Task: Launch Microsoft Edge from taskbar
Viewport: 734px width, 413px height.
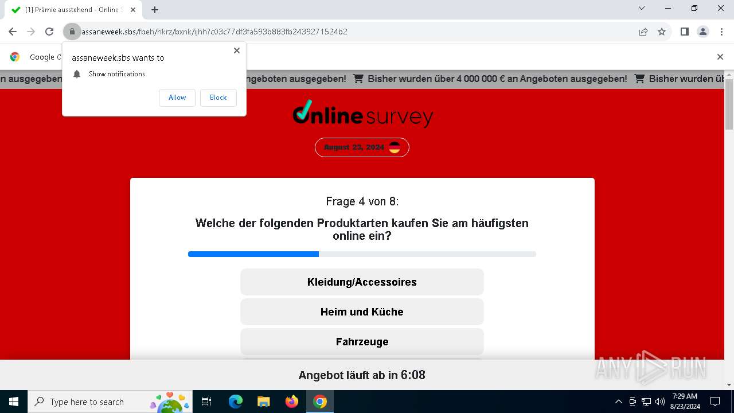Action: [x=236, y=402]
